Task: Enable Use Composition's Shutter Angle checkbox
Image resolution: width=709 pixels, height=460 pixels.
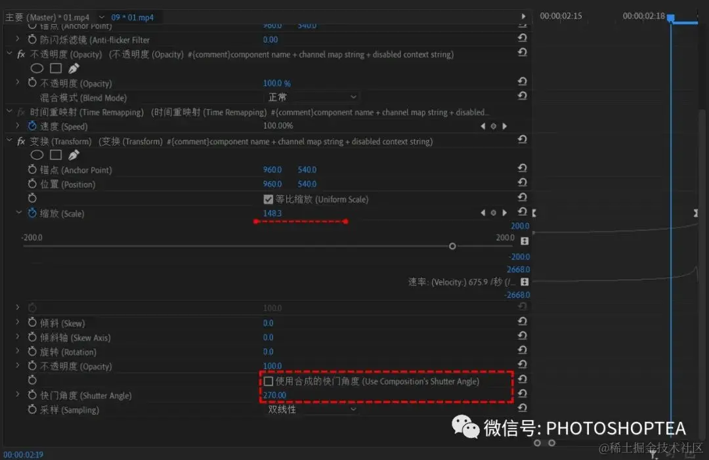Action: coord(268,381)
